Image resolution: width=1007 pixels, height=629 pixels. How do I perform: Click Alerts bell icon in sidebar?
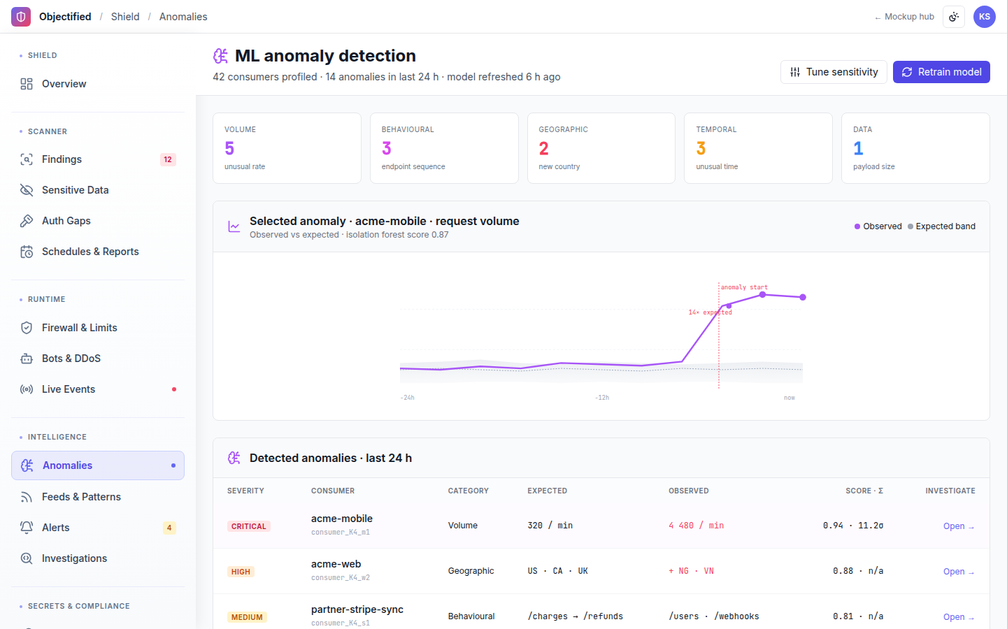coord(27,528)
